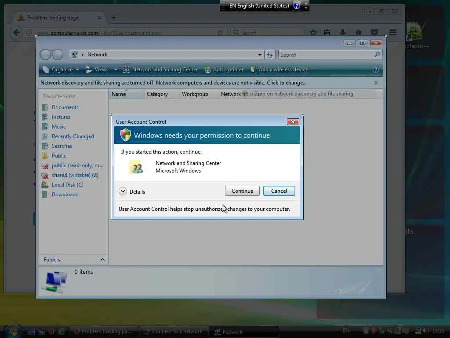Viewport: 450px width, 338px height.
Task: Open Recently Changed favorite link
Action: point(73,136)
